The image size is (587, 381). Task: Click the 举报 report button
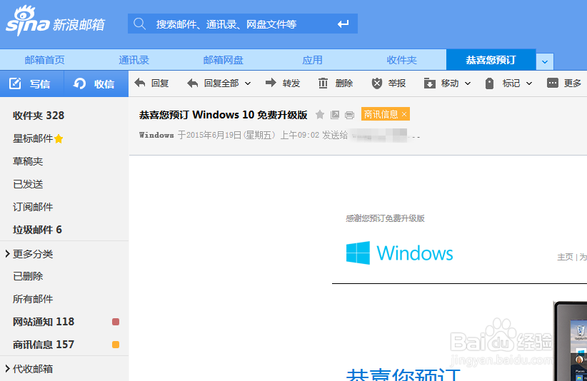coord(388,83)
